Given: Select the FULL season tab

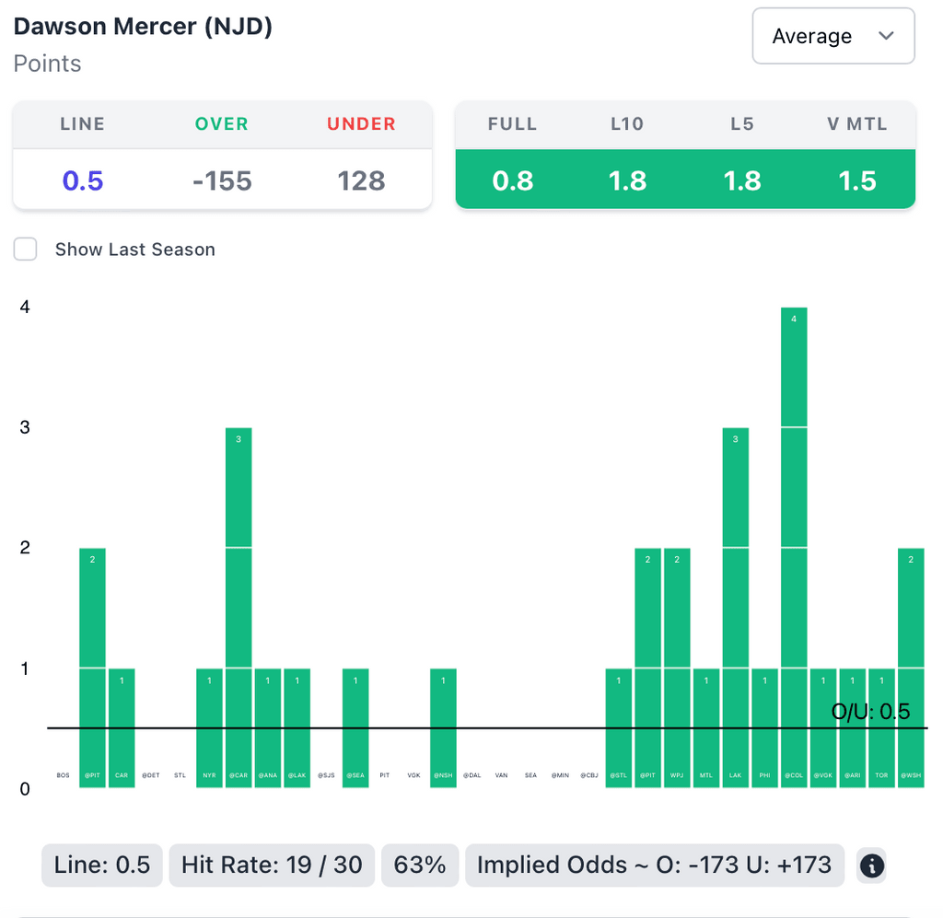Looking at the screenshot, I should click(512, 124).
